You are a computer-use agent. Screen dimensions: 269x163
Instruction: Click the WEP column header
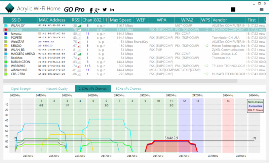pyautogui.click(x=141, y=20)
